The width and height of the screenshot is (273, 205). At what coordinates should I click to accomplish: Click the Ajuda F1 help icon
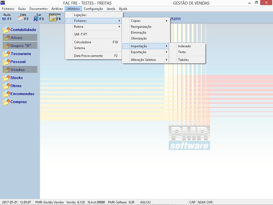pyautogui.click(x=4, y=19)
